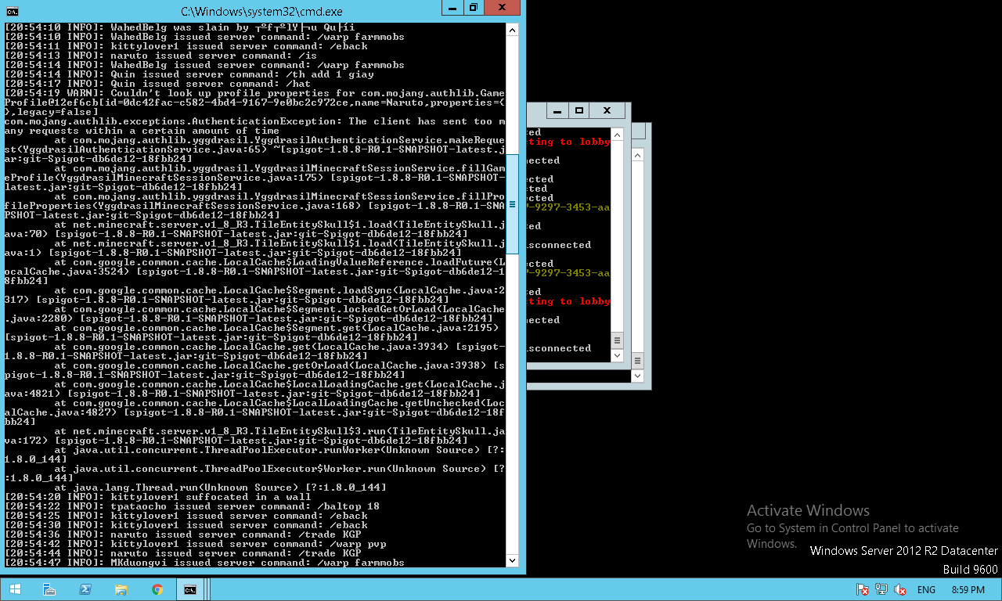Click the 20:54:11 kittylover1 '/eback' line

click(186, 46)
